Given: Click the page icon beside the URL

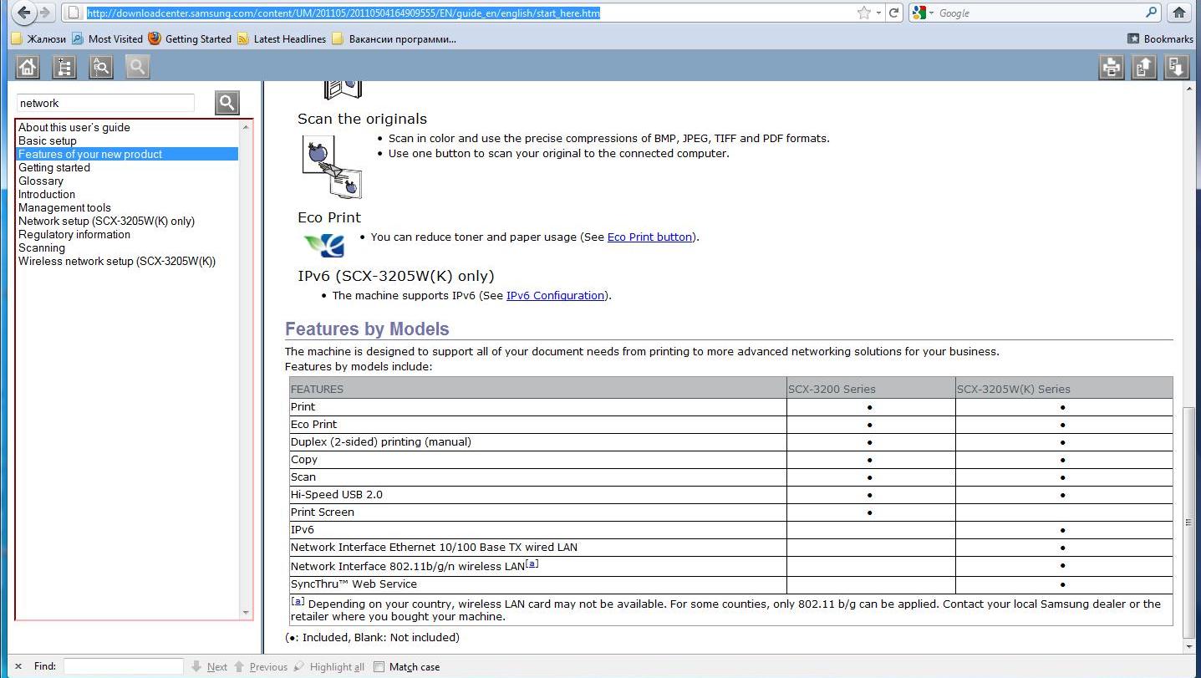Looking at the screenshot, I should point(74,13).
